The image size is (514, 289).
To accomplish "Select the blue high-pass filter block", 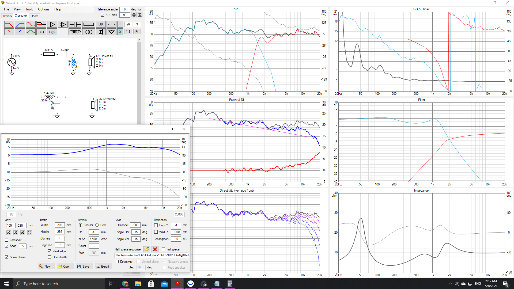I will 20,24.
